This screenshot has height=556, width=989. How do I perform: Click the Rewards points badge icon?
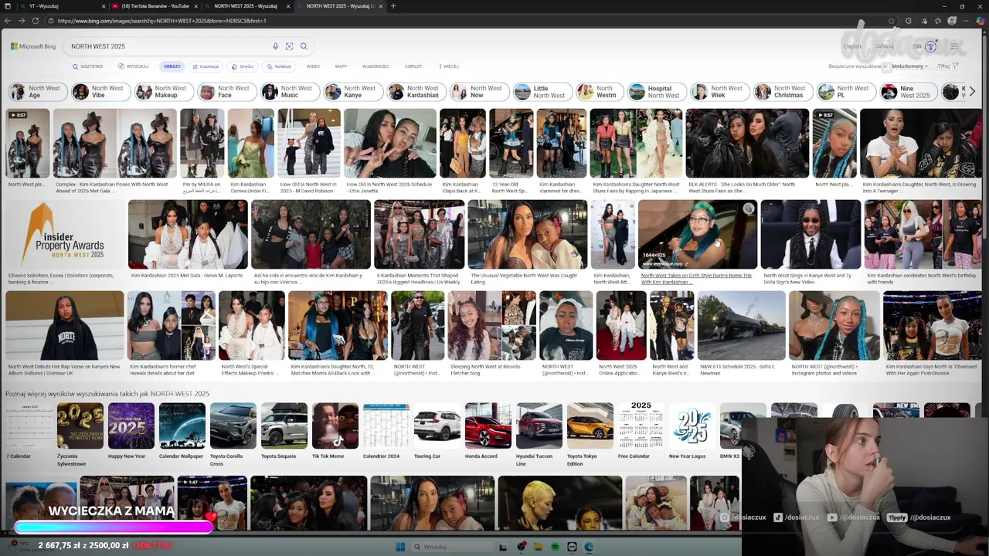(x=931, y=46)
